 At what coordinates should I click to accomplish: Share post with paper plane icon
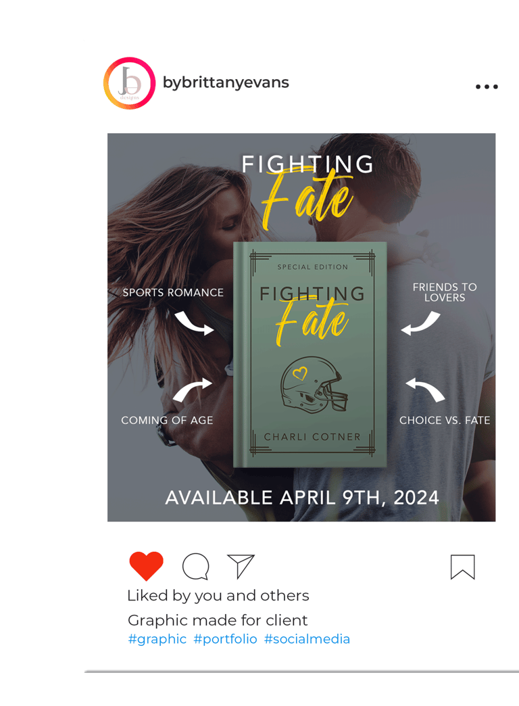241,566
